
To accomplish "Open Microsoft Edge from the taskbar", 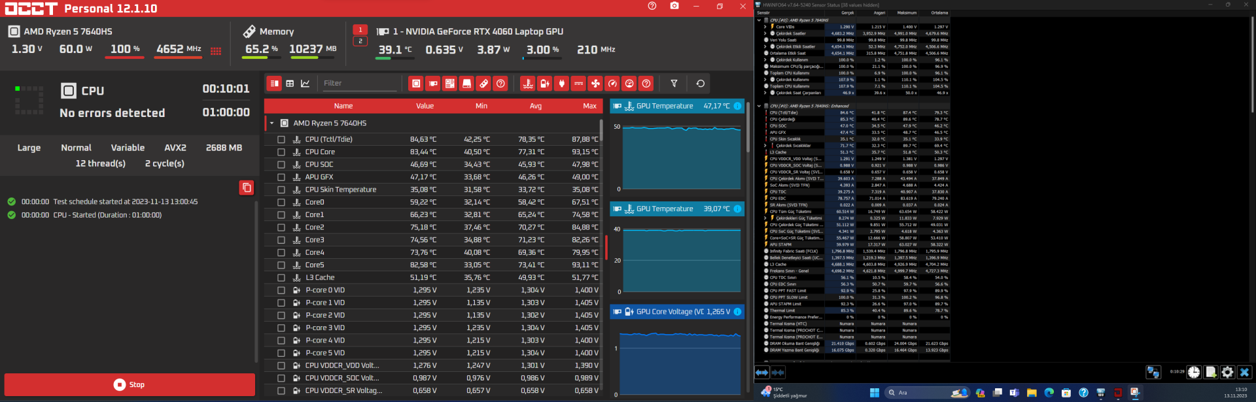I will click(1049, 393).
